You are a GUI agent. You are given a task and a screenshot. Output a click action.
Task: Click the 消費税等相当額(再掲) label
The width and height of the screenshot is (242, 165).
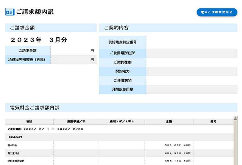[x=27, y=60]
